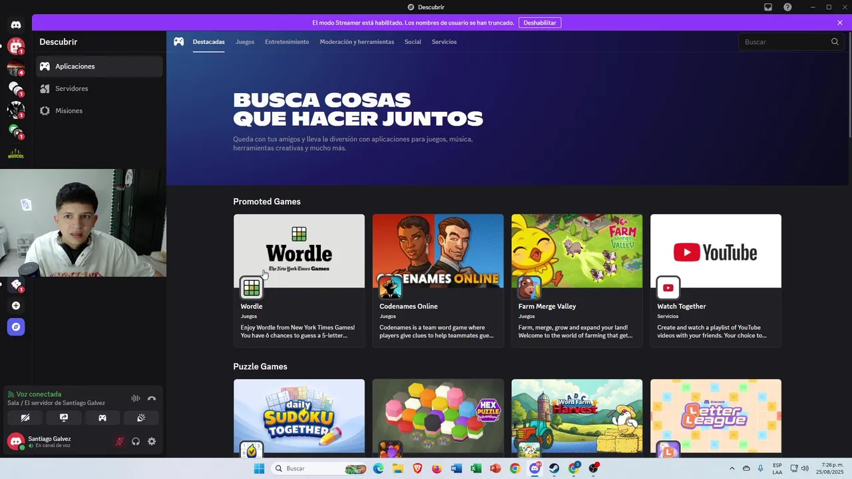
Task: Open the help question-mark icon
Action: (x=788, y=7)
